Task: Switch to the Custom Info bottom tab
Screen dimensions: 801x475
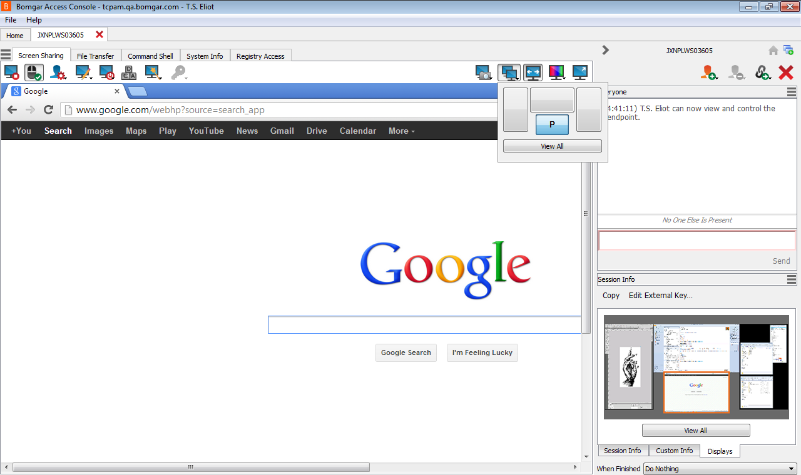Action: click(x=674, y=451)
